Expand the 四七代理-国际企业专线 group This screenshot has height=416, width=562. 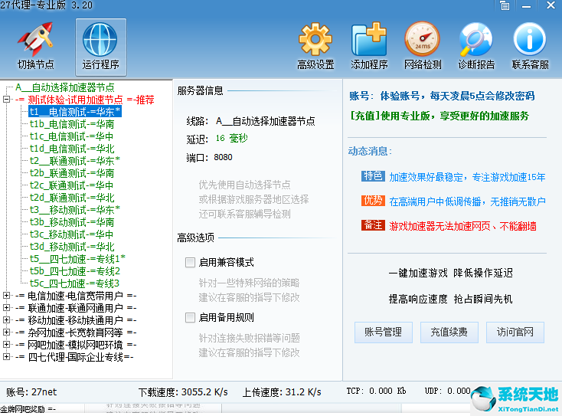click(7, 357)
